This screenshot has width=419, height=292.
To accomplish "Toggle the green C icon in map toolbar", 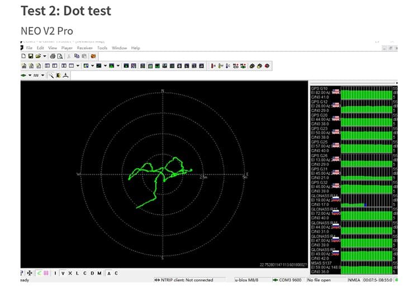I will coord(39,273).
